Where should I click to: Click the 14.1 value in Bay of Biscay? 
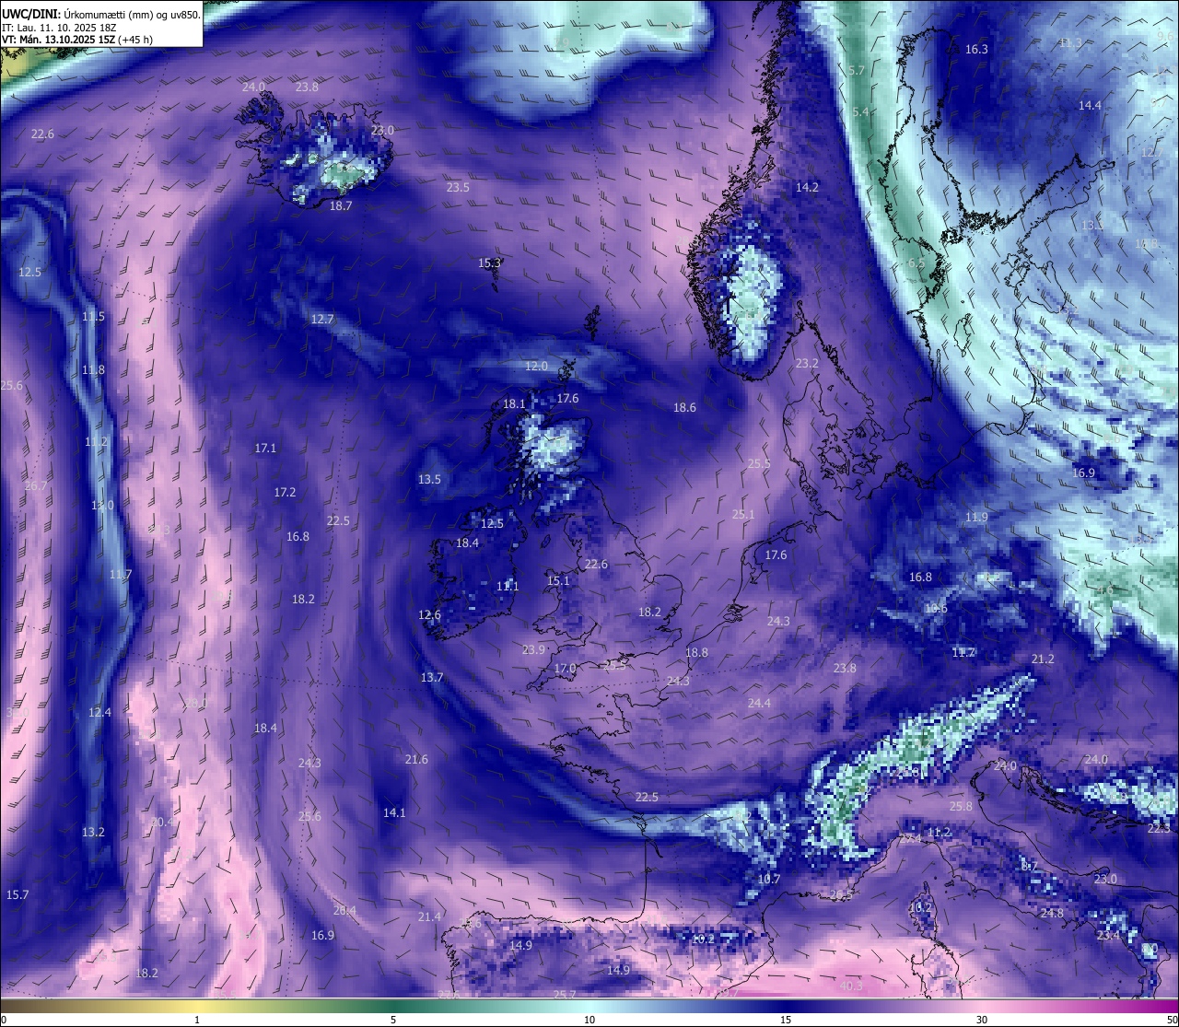click(x=394, y=812)
